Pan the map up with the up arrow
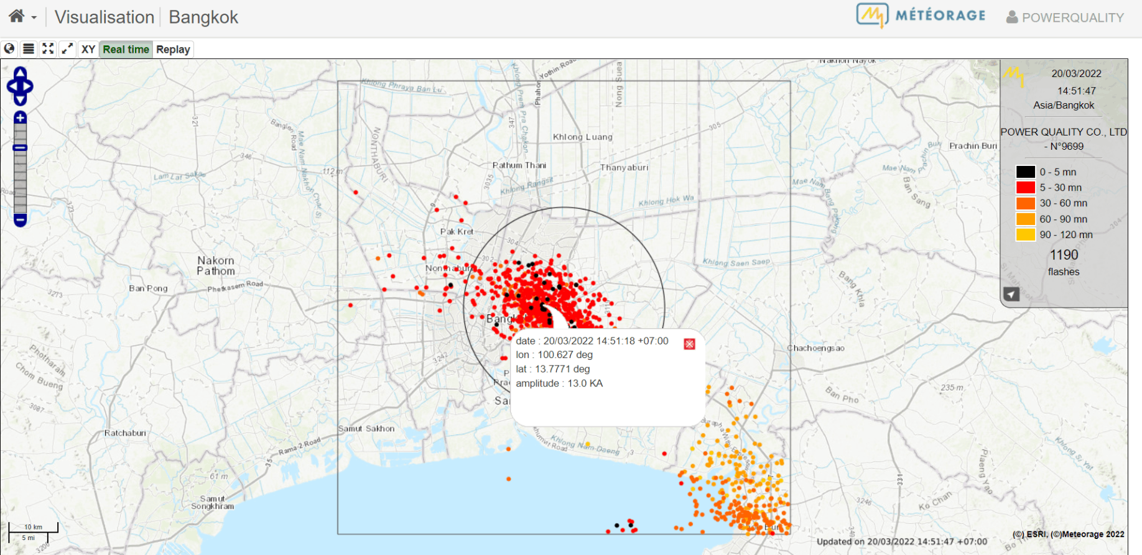The height and width of the screenshot is (555, 1142). click(x=20, y=73)
